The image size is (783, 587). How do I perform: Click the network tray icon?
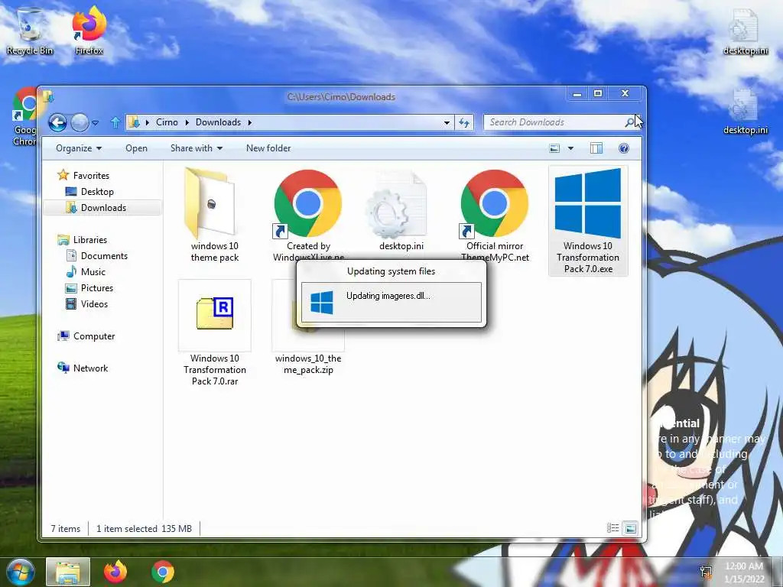click(x=706, y=572)
